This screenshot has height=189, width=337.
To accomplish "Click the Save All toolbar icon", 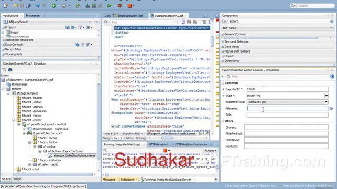I will 28,6.
